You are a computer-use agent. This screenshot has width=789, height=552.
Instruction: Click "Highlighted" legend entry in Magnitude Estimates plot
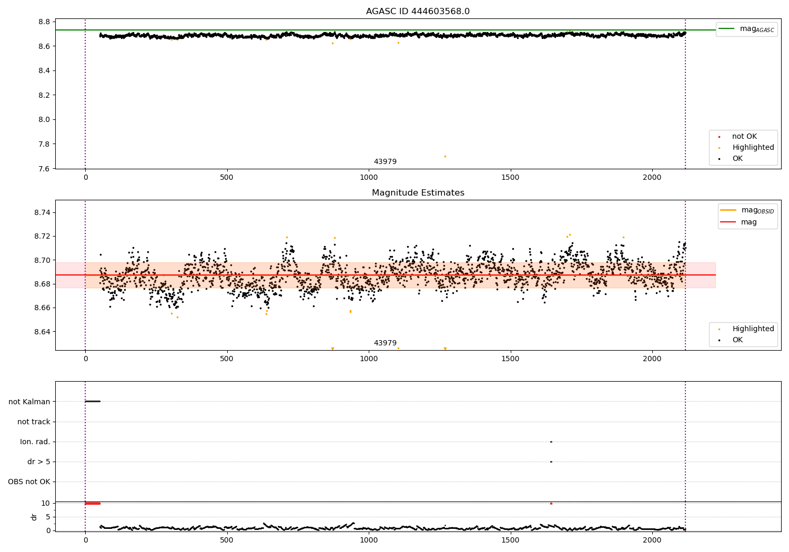coord(745,329)
